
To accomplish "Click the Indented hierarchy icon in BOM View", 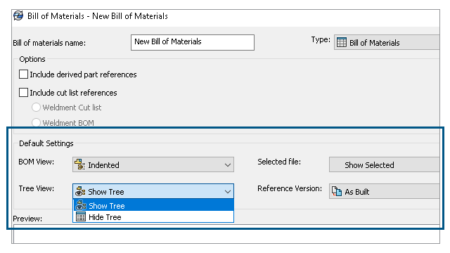I will 79,164.
